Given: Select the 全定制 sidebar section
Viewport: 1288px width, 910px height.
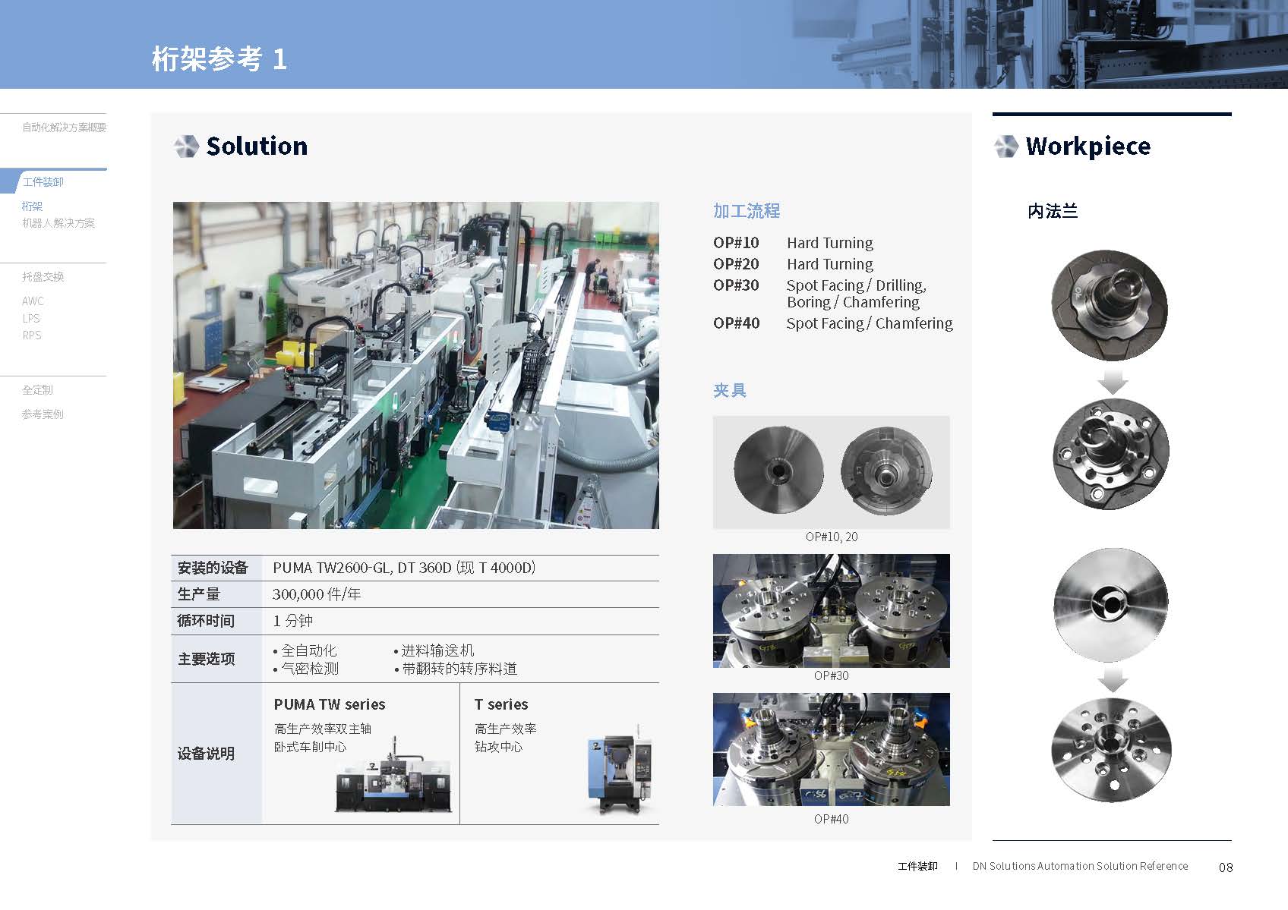Looking at the screenshot, I should 38,390.
